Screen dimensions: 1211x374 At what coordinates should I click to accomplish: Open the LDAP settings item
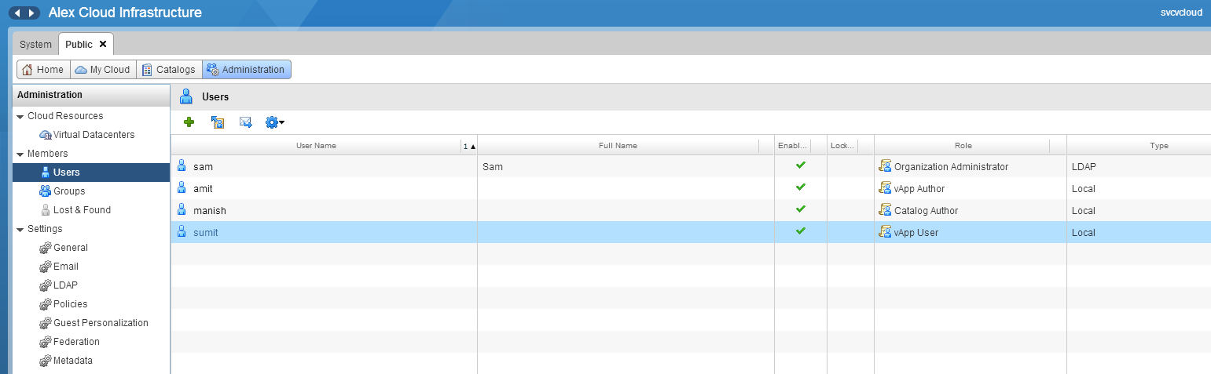tap(65, 285)
